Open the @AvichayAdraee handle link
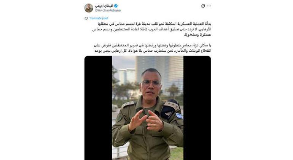The height and width of the screenshot is (160, 293). (x=108, y=11)
